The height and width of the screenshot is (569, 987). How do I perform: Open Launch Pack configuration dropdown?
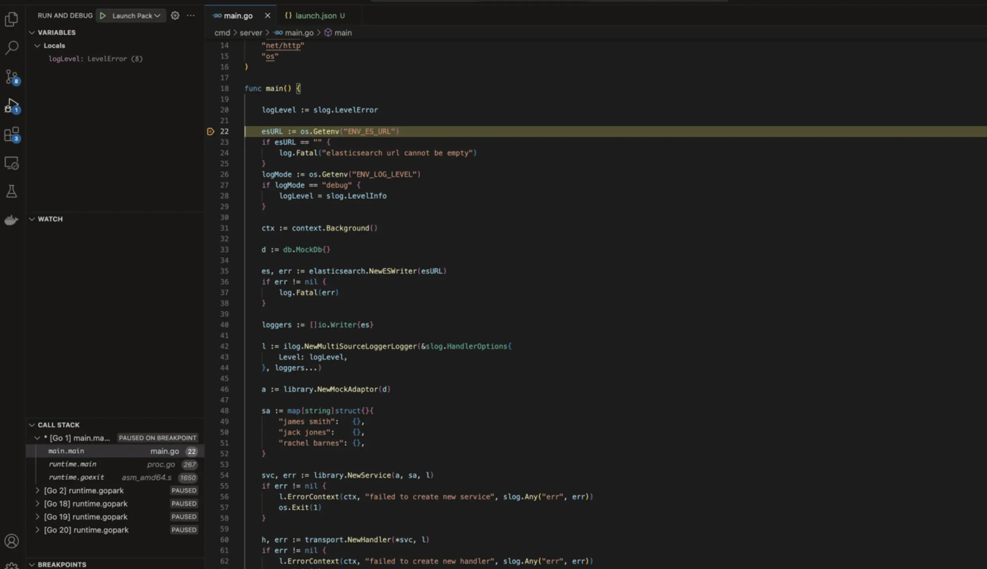pos(136,15)
